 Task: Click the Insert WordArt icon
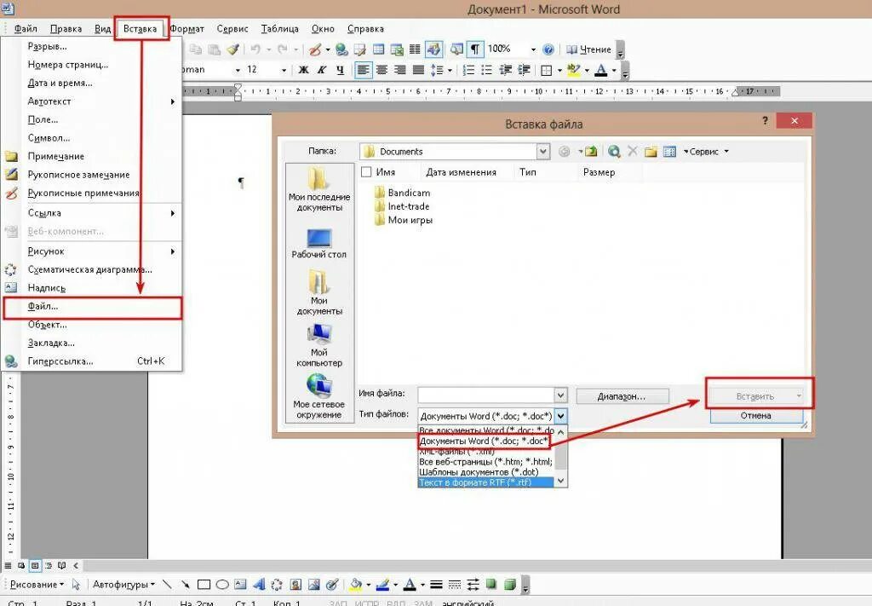(x=259, y=585)
